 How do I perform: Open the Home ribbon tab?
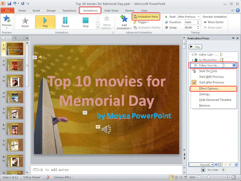pyautogui.click(x=22, y=11)
